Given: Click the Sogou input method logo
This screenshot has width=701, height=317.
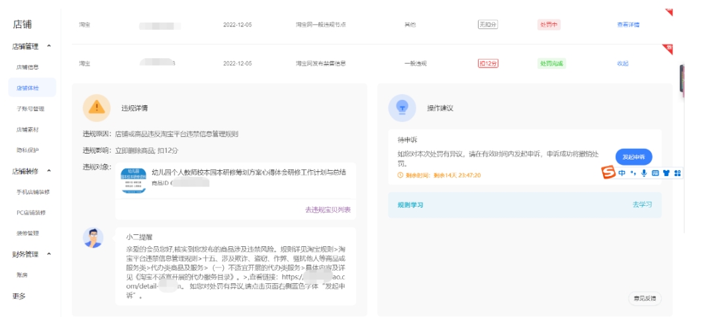Looking at the screenshot, I should [608, 172].
